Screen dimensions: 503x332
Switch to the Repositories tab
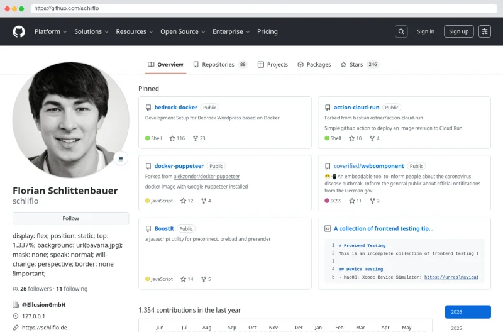click(x=220, y=65)
